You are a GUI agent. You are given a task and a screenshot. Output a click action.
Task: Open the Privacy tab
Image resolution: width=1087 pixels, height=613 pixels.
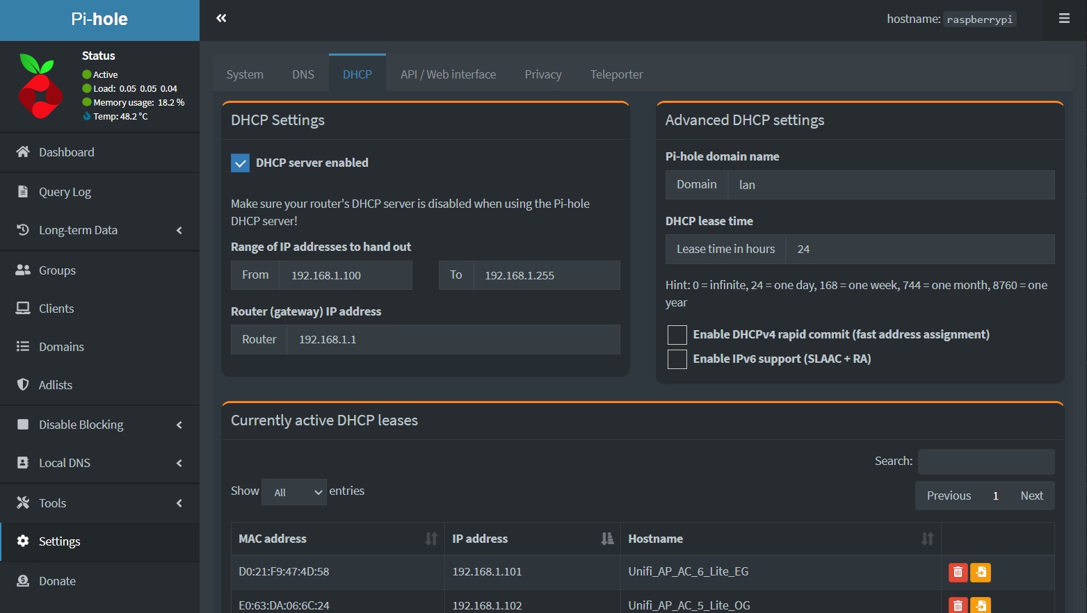point(543,74)
